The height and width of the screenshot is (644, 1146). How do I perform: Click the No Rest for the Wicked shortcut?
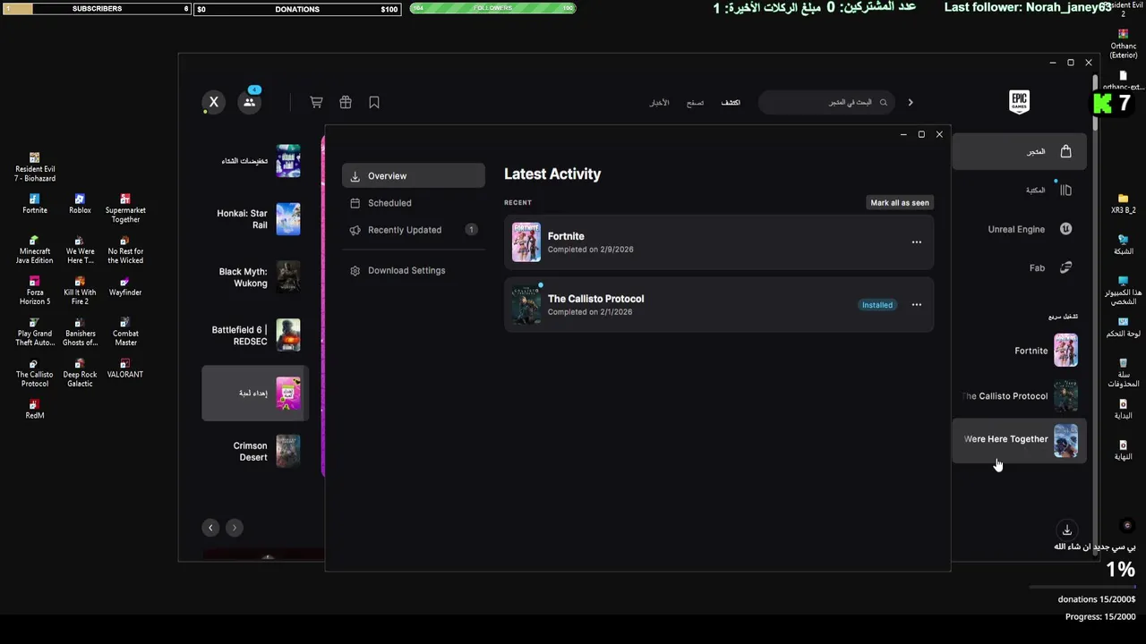[x=125, y=250]
